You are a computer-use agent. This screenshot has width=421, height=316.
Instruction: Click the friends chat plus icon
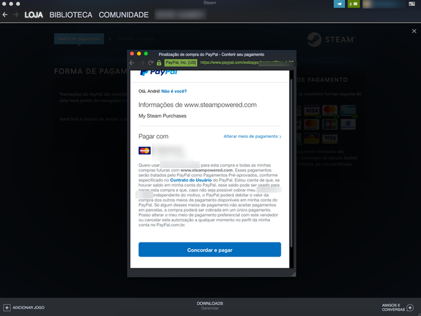tap(410, 308)
